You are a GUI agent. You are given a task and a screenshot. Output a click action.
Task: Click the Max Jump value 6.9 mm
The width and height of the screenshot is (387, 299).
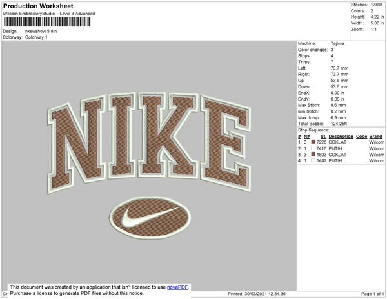(338, 117)
